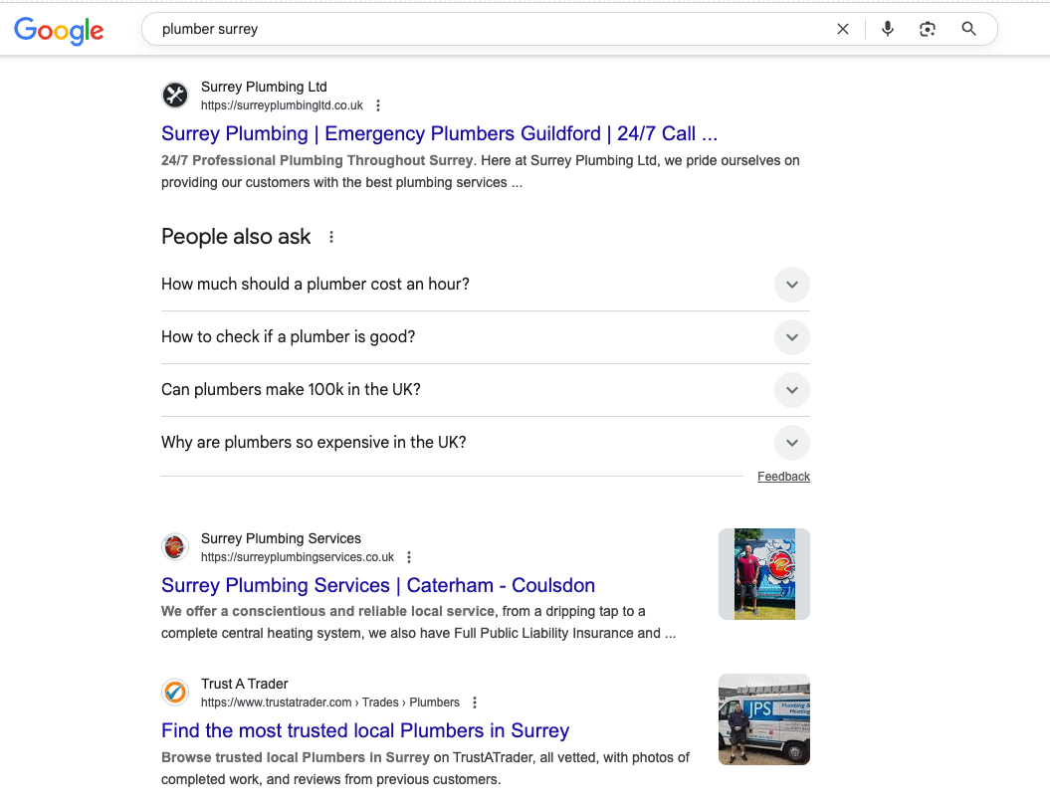Screen dimensions: 1050x805
Task: Click the Surrey Plumbing Ltd site favicon
Action: (175, 96)
